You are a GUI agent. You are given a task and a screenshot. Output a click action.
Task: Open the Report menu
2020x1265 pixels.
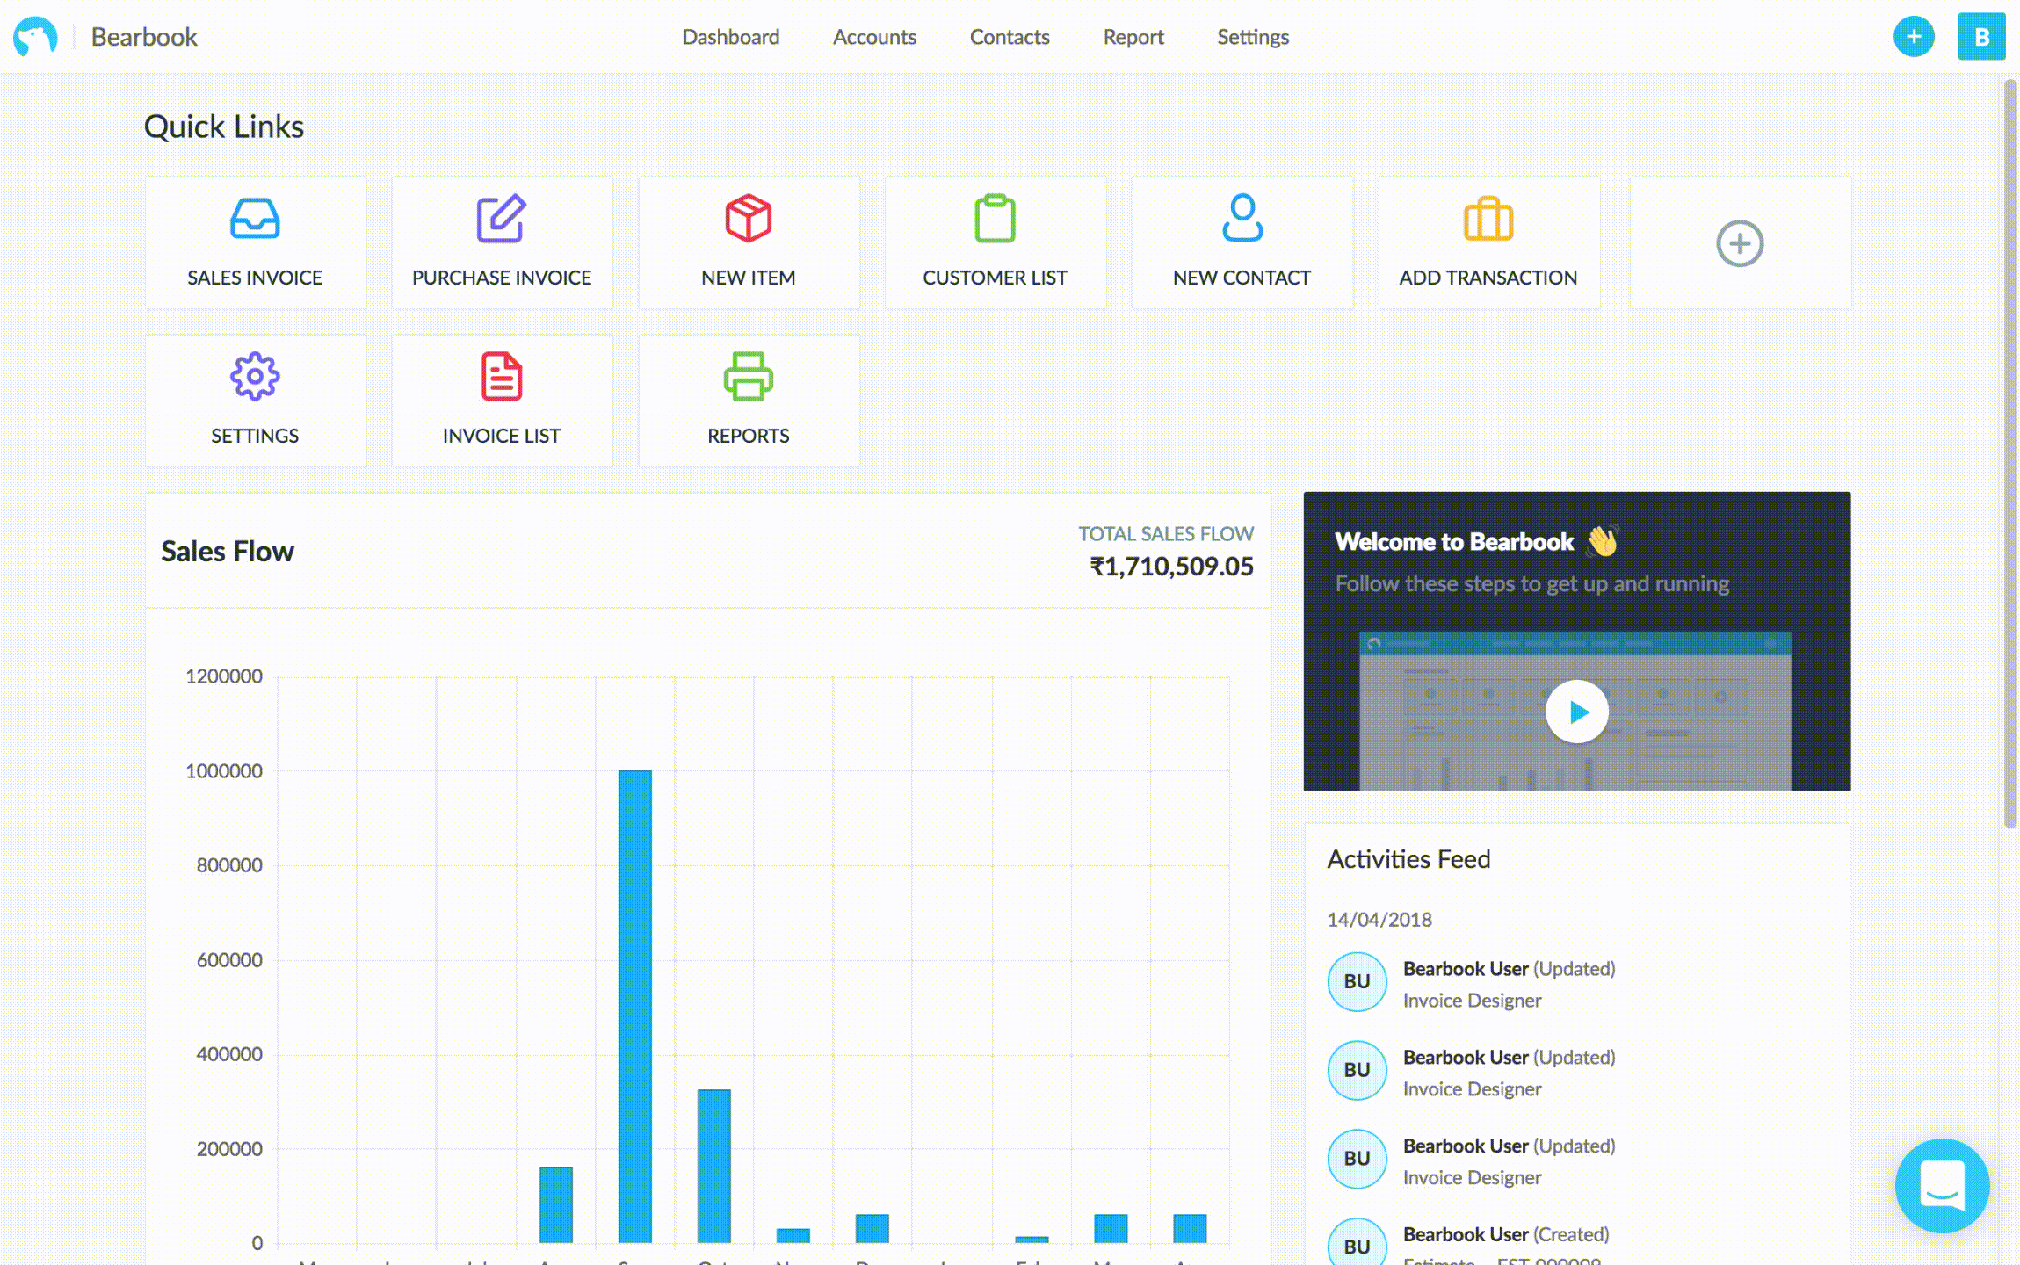(x=1133, y=37)
